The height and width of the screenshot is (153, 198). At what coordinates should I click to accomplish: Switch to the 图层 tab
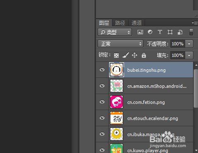pos(104,23)
